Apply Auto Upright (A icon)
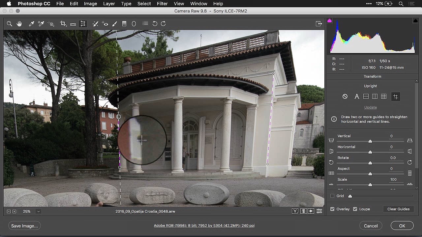The width and height of the screenshot is (422, 237). pyautogui.click(x=357, y=96)
